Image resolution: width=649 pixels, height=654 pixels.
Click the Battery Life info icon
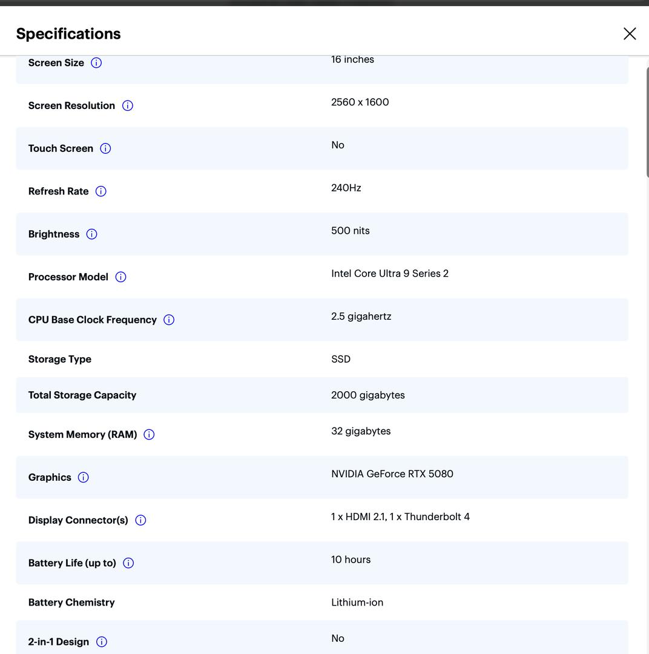coord(128,563)
